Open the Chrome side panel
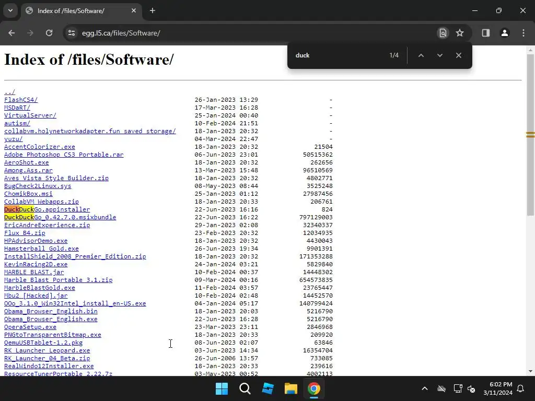 pyautogui.click(x=486, y=33)
